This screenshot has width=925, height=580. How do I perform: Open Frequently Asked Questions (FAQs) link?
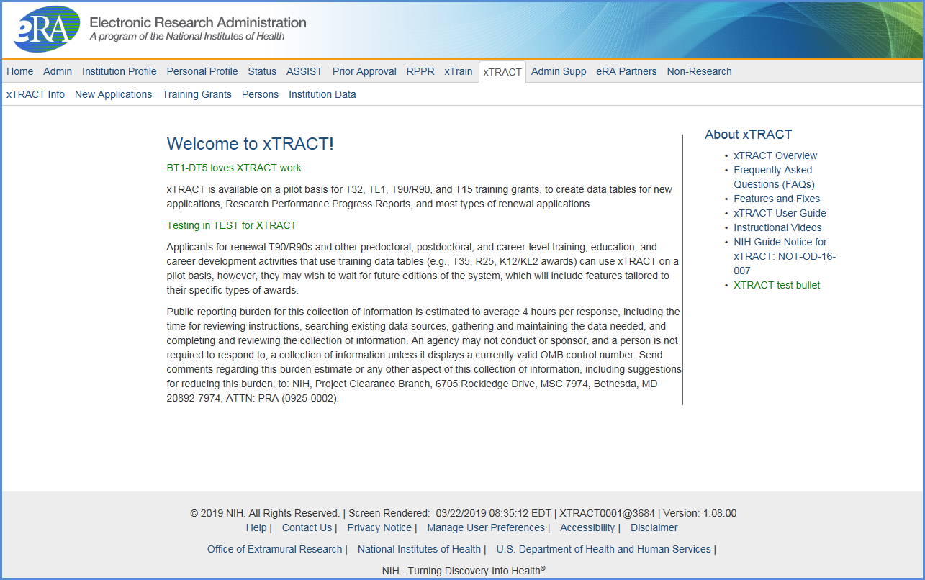click(774, 177)
